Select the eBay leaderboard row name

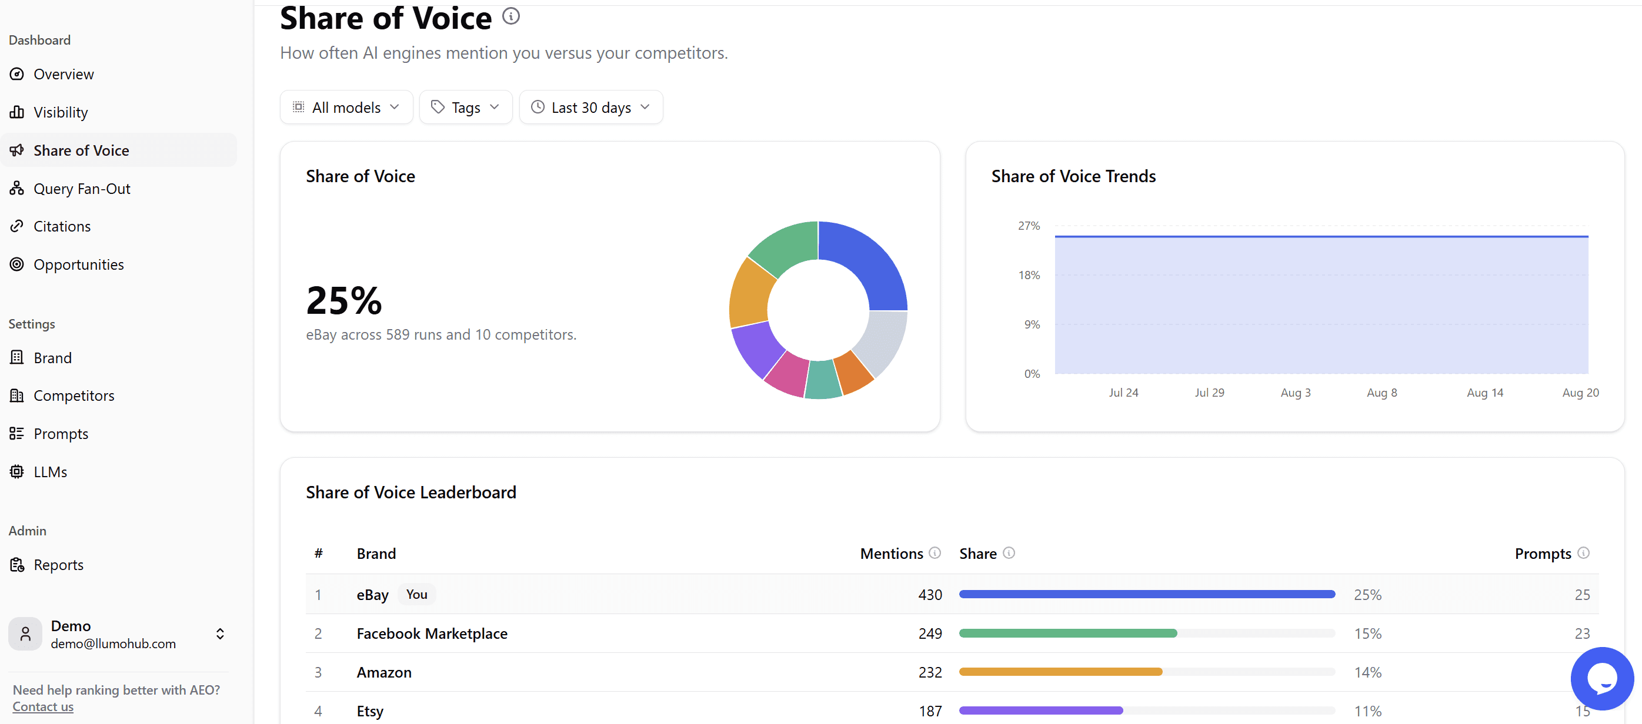tap(372, 595)
